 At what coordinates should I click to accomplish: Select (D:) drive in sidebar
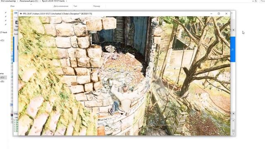2,82
